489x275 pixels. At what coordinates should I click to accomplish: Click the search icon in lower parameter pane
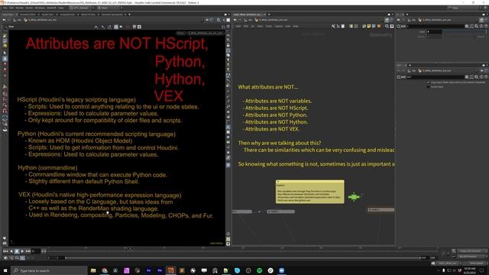[x=476, y=76]
